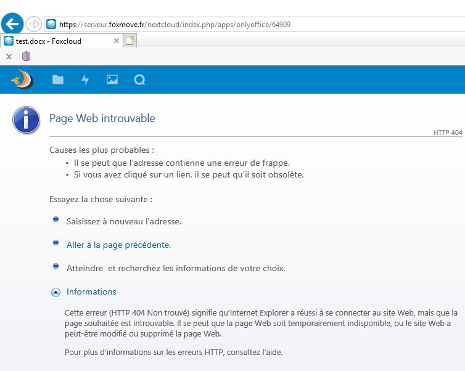The width and height of the screenshot is (465, 371).
Task: Collapse the Informations section arrow
Action: tap(56, 293)
